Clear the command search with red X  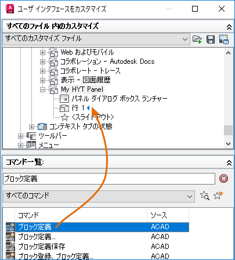[x=223, y=178]
